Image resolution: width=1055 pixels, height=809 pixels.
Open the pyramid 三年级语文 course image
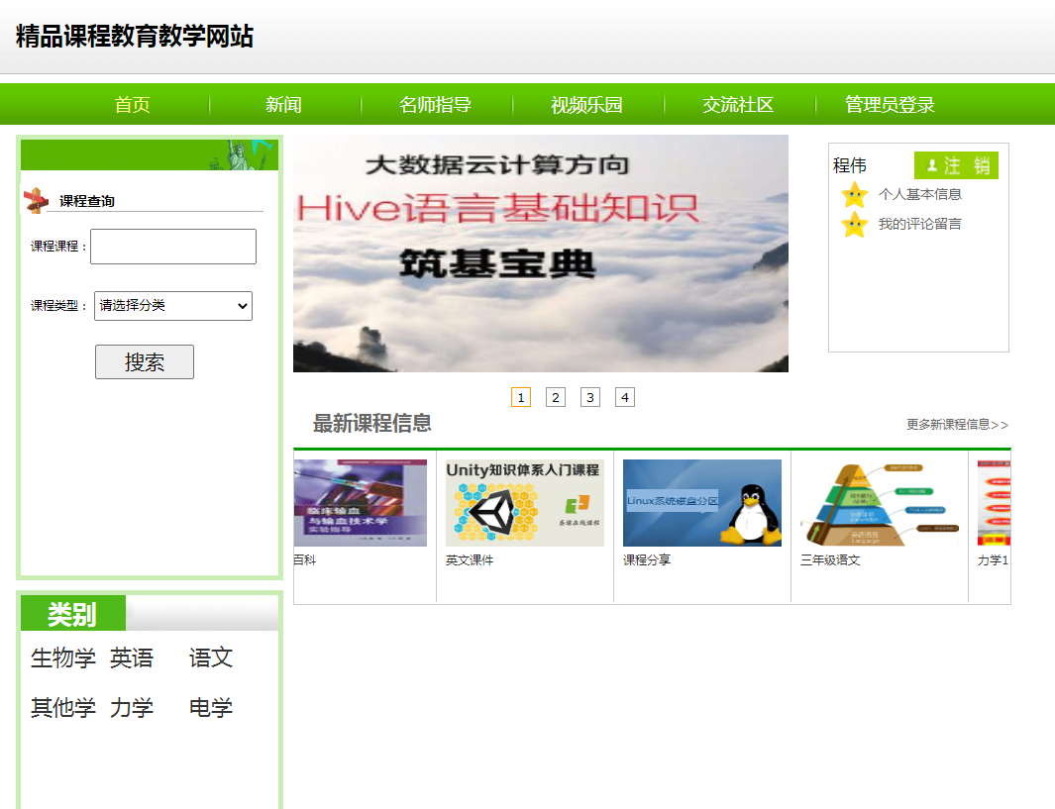pos(879,503)
